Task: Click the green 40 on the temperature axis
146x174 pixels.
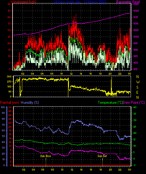Action: point(135,107)
